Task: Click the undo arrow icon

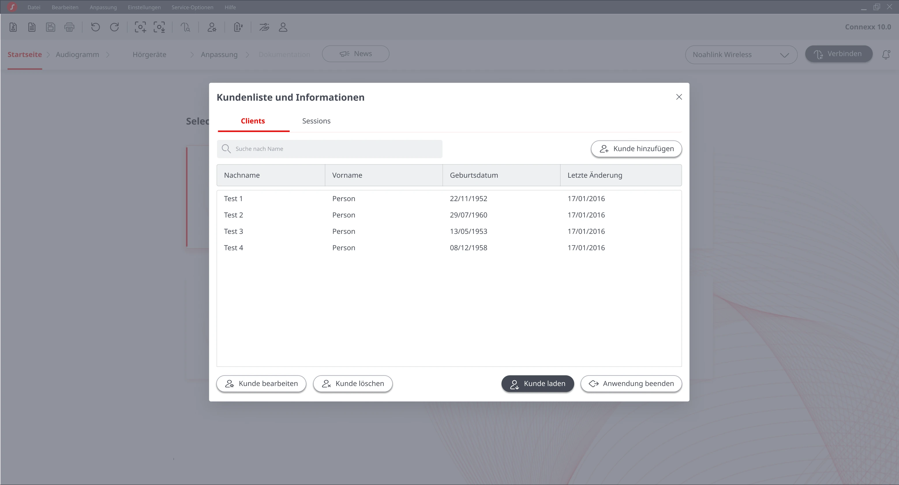Action: point(95,27)
